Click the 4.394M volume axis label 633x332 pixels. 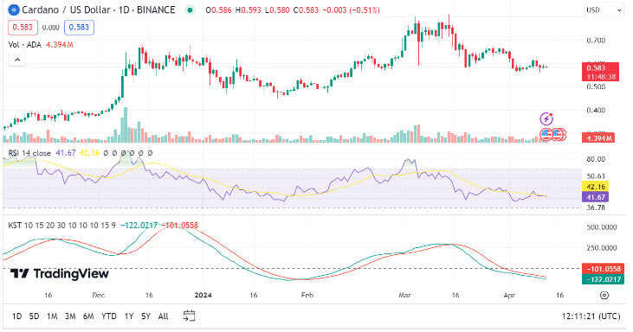coord(598,138)
